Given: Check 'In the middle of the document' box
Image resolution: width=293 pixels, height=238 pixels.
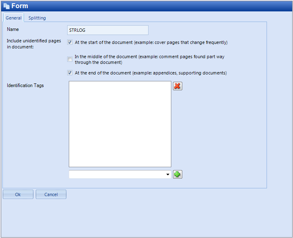Looking at the screenshot, I should [x=70, y=59].
